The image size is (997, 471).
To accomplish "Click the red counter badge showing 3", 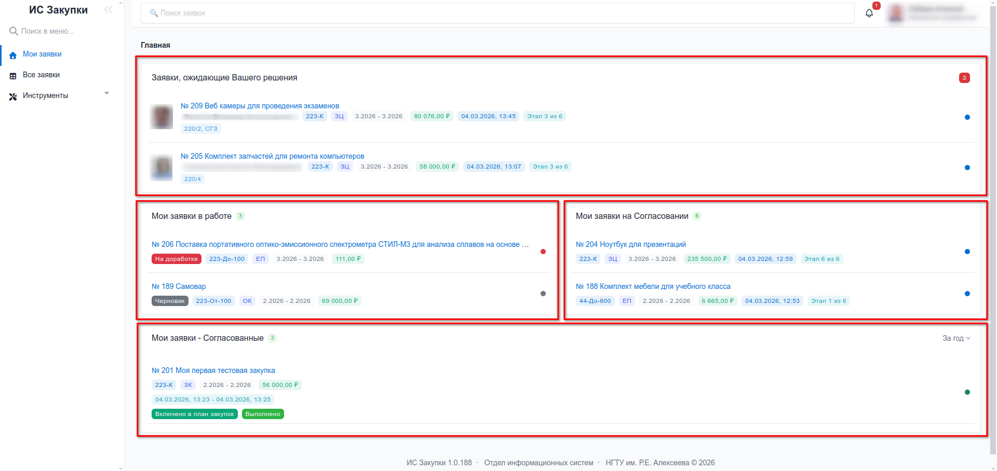I will [964, 78].
